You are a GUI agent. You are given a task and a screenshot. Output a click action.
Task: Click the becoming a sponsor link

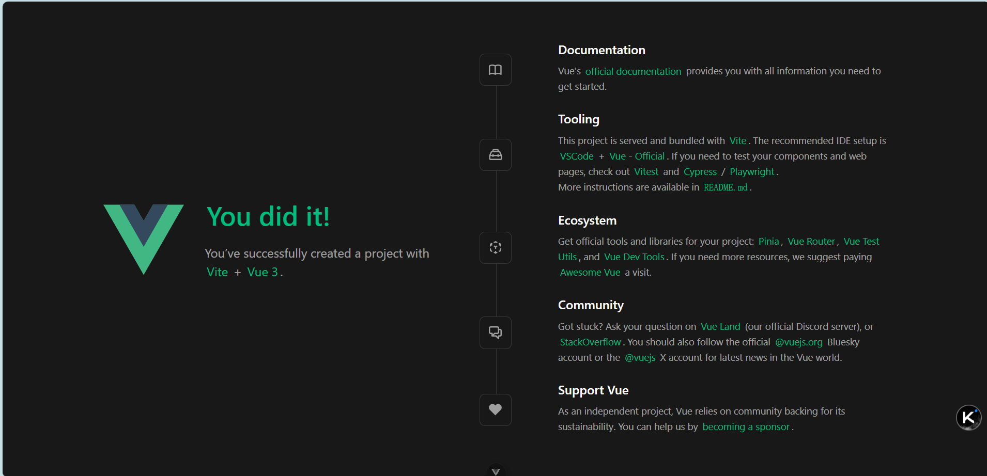click(x=746, y=426)
